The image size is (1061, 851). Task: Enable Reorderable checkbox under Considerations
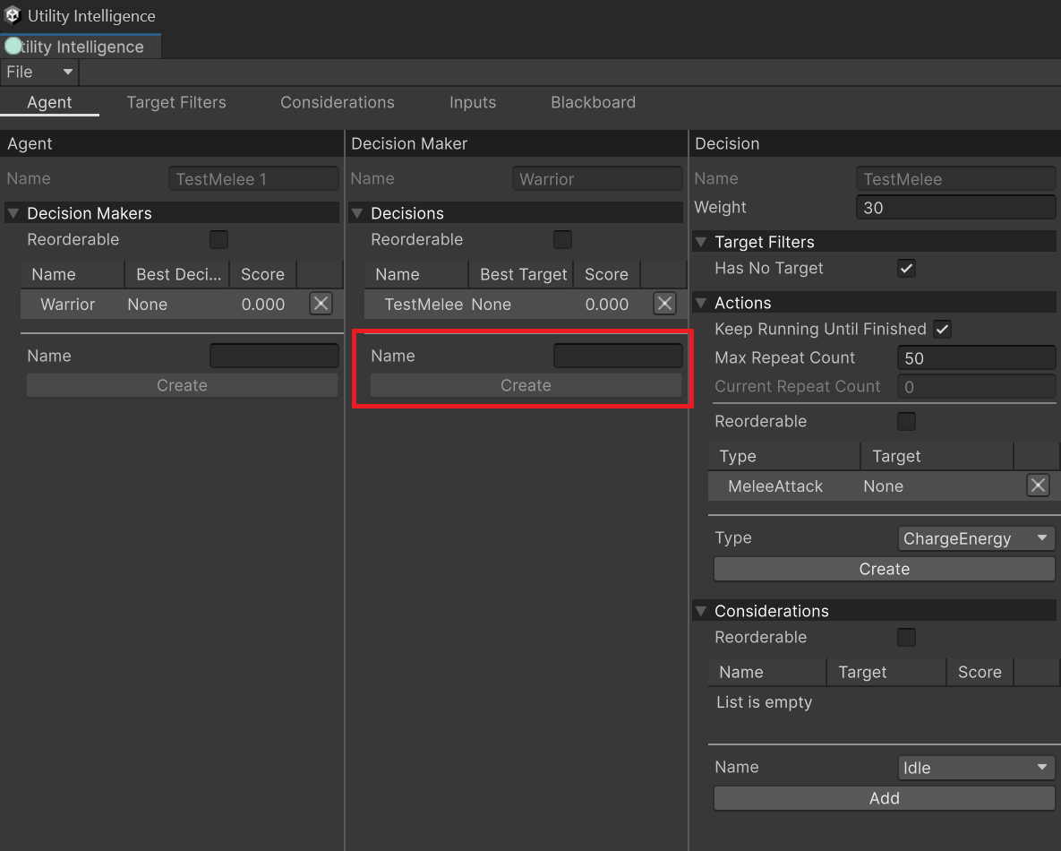(906, 637)
